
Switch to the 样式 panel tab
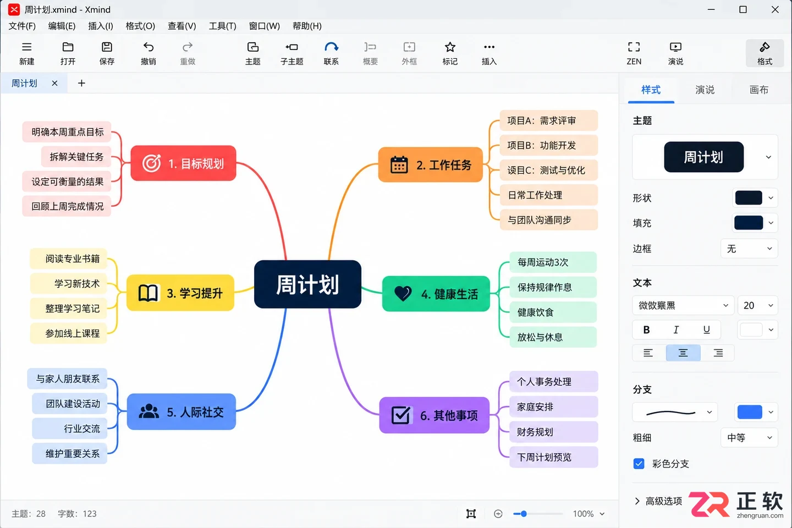(x=651, y=90)
